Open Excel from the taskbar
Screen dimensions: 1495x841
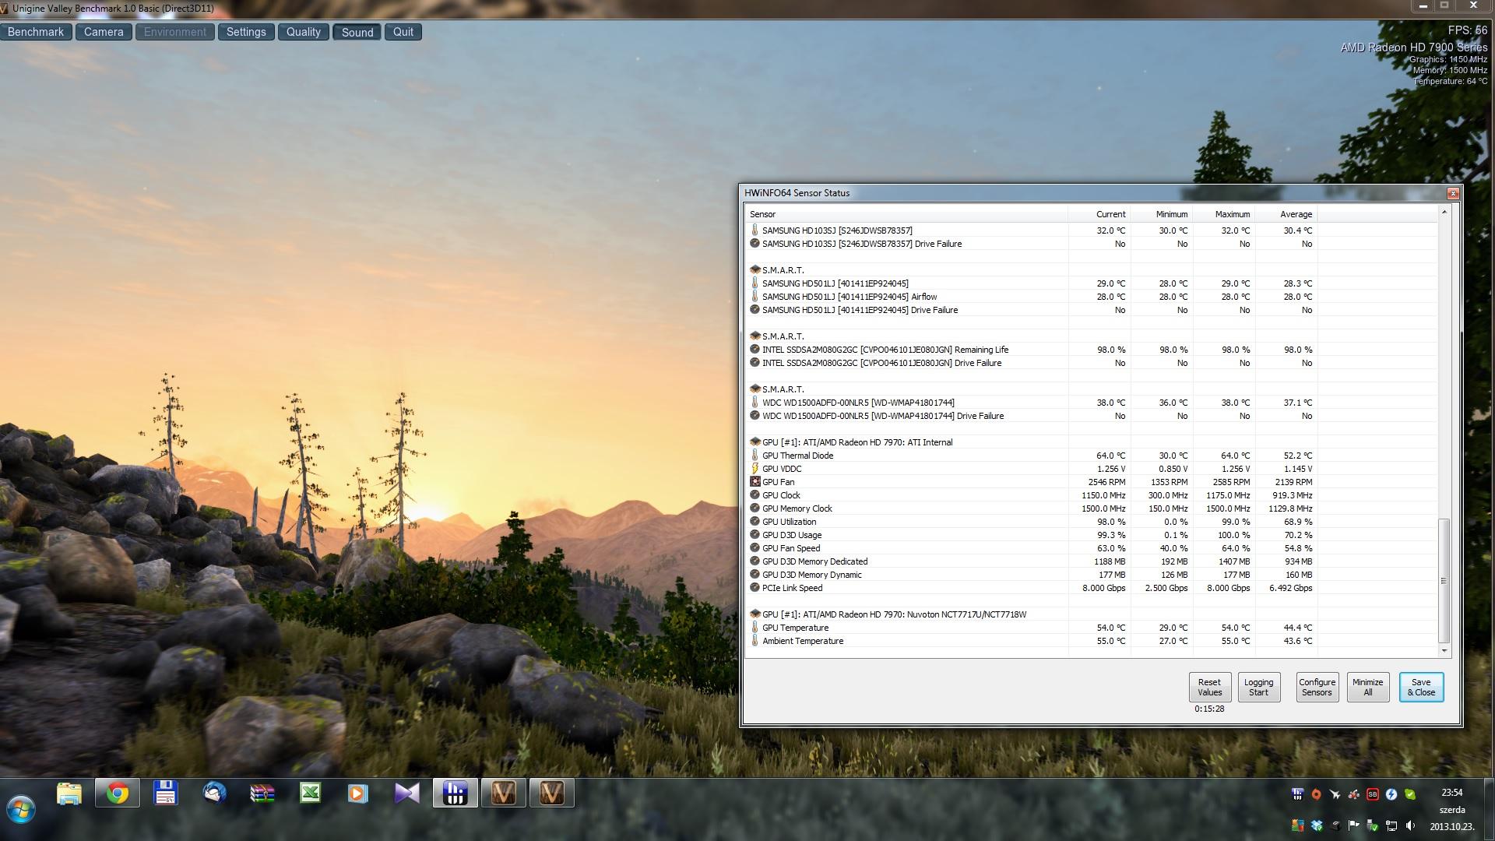[311, 793]
